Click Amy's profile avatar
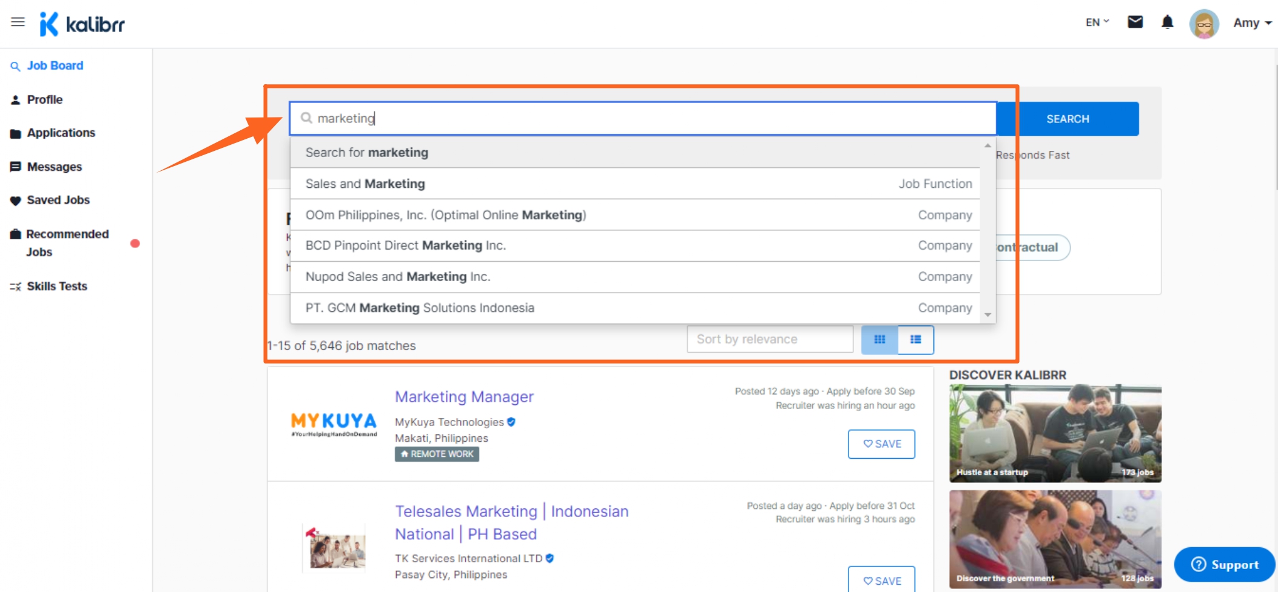The height and width of the screenshot is (592, 1278). [x=1203, y=24]
